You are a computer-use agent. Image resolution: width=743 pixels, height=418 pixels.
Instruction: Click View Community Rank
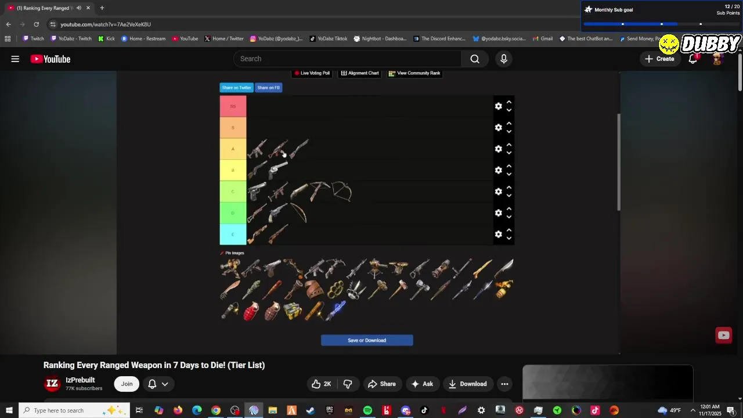[414, 73]
